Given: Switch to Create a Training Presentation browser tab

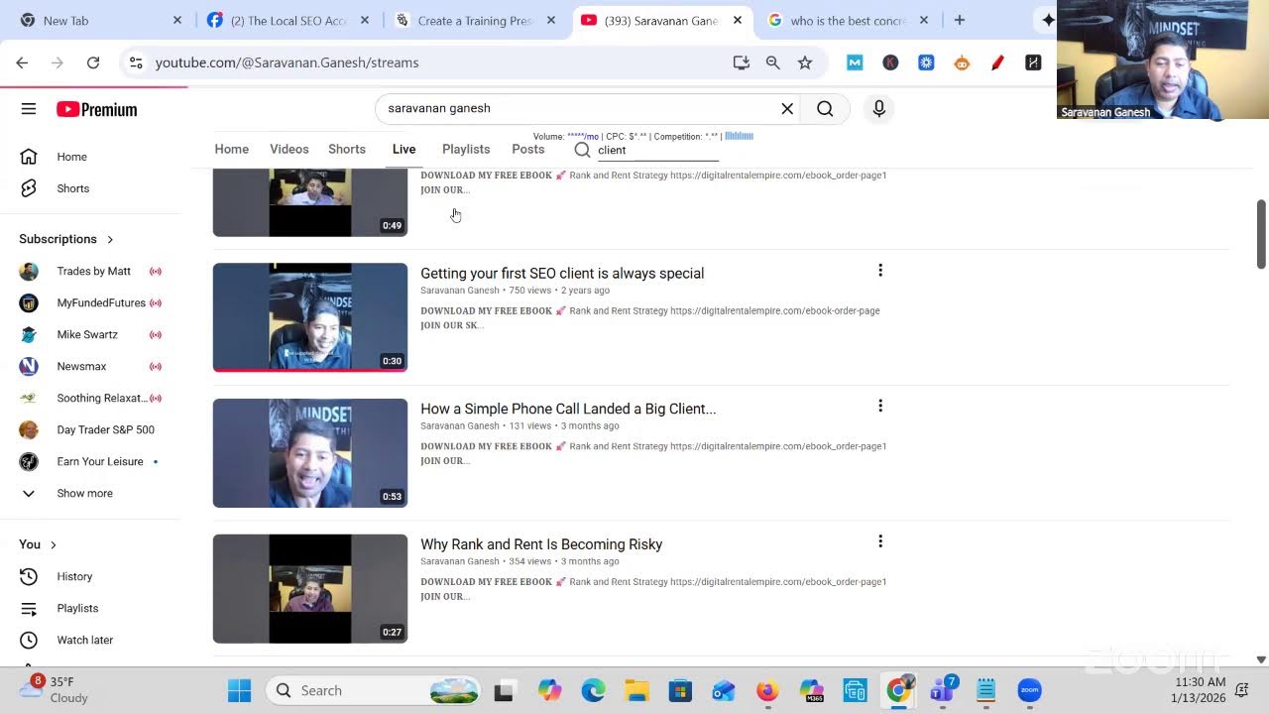Looking at the screenshot, I should click(x=476, y=20).
